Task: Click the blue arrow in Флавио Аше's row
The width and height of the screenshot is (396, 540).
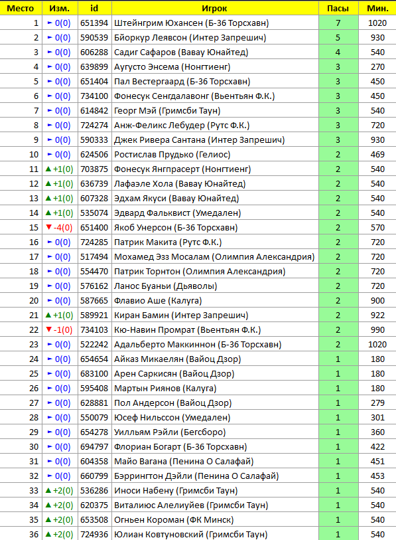Action: point(50,301)
